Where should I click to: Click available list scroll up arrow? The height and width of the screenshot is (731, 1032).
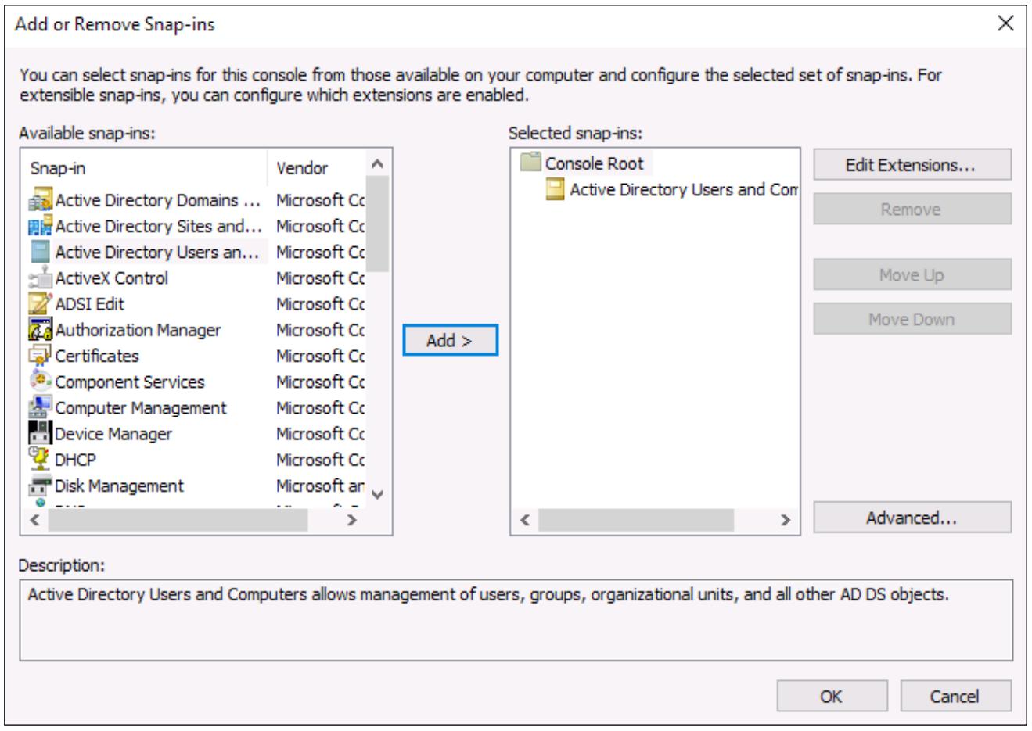coord(377,164)
